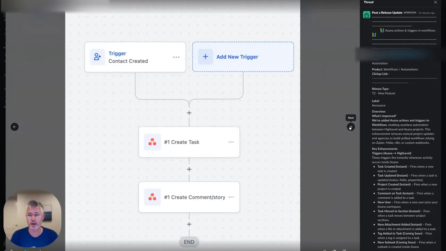Open the #1 Create Comment/story action card
The image size is (446, 251).
[189, 197]
